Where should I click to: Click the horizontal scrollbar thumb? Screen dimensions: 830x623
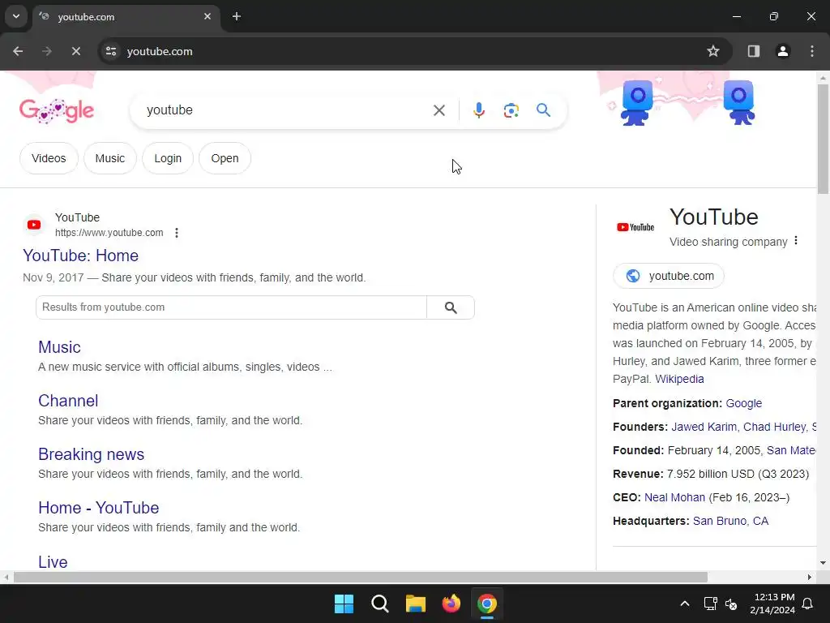[361, 577]
